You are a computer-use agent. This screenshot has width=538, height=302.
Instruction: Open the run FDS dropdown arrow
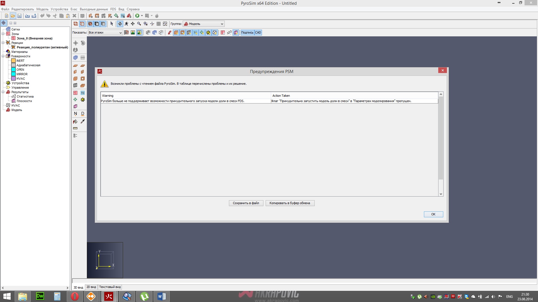(x=142, y=16)
